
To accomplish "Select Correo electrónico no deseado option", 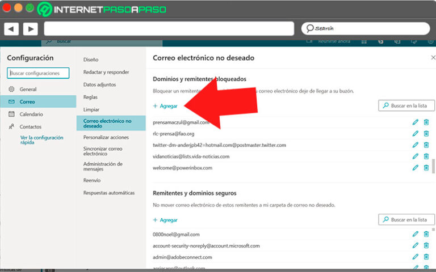I will point(111,123).
